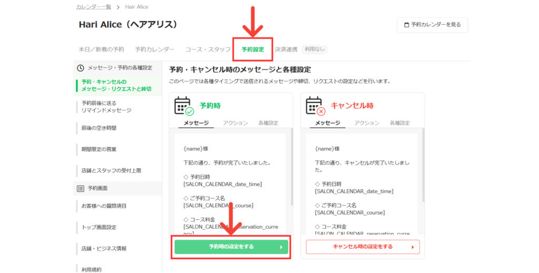The image size is (539, 273).
Task: Switch to the 予約カレンダー tab
Action: [154, 49]
